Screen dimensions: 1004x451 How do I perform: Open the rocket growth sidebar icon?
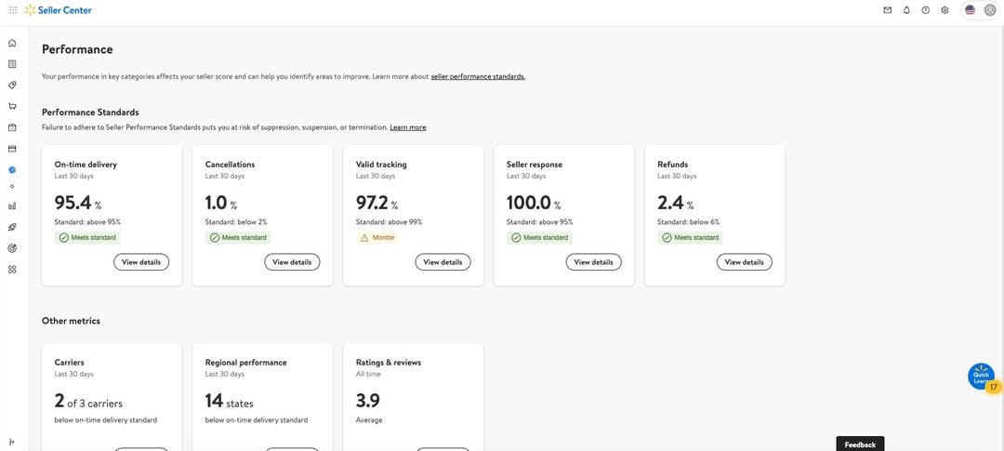[x=12, y=228]
